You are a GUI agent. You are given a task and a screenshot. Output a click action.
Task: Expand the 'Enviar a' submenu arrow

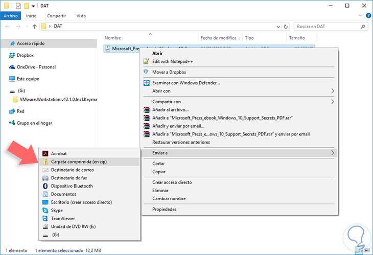[x=333, y=152]
